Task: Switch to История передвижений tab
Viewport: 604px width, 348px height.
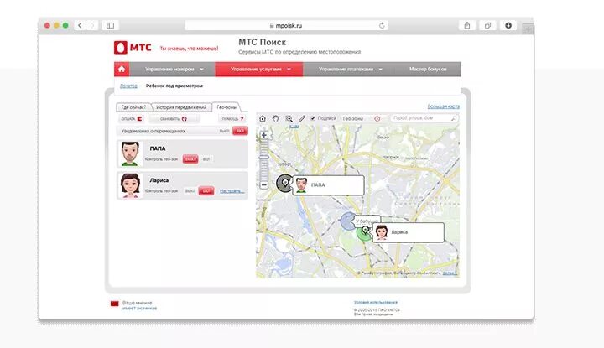Action: [x=181, y=107]
